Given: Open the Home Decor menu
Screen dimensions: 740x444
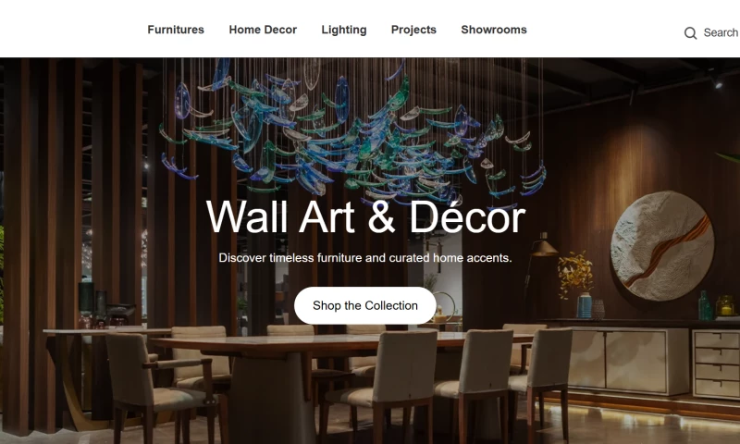Looking at the screenshot, I should (x=263, y=30).
